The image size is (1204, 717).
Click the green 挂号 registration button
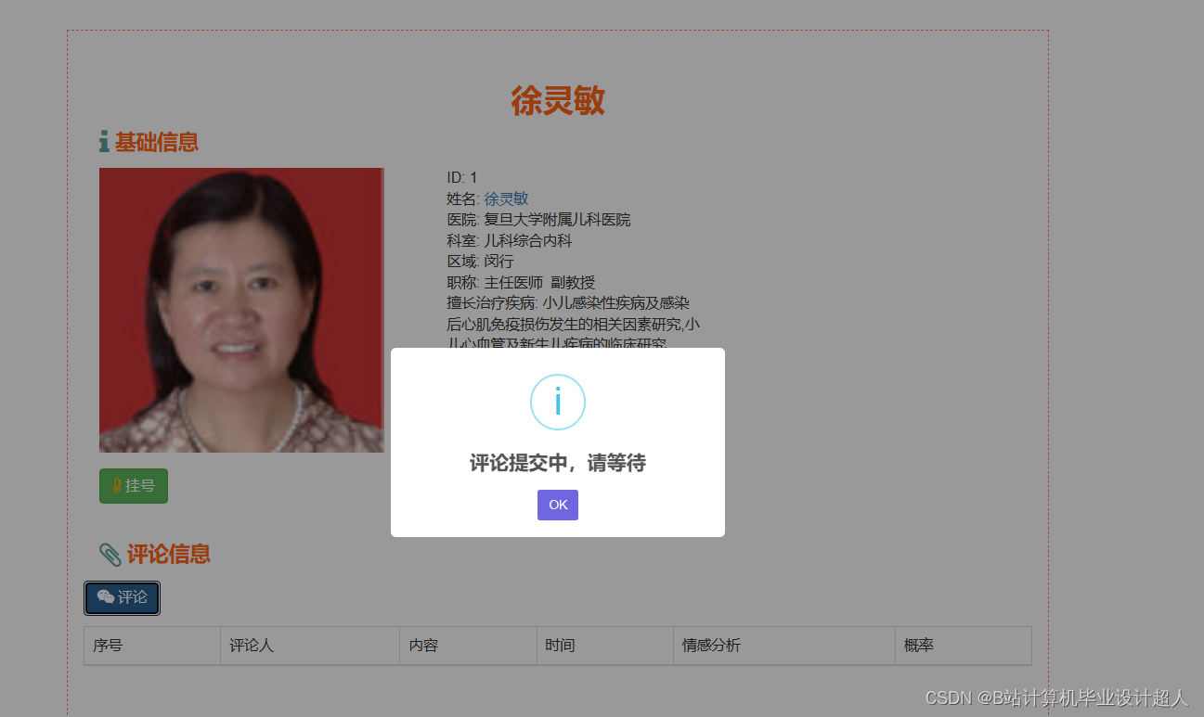click(133, 485)
